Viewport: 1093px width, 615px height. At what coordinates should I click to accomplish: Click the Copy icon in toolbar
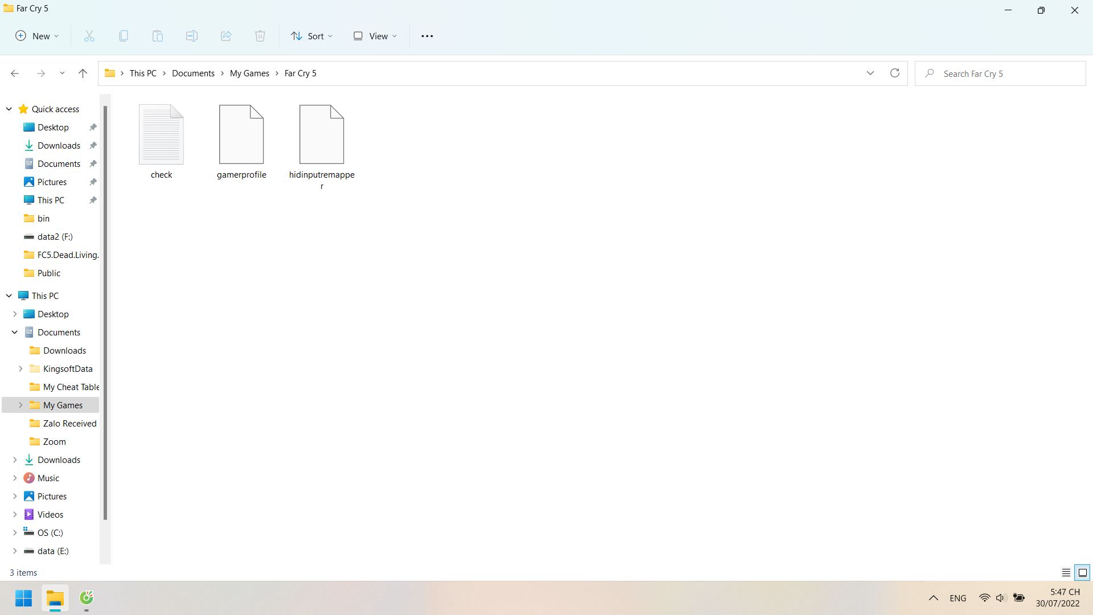pos(124,36)
